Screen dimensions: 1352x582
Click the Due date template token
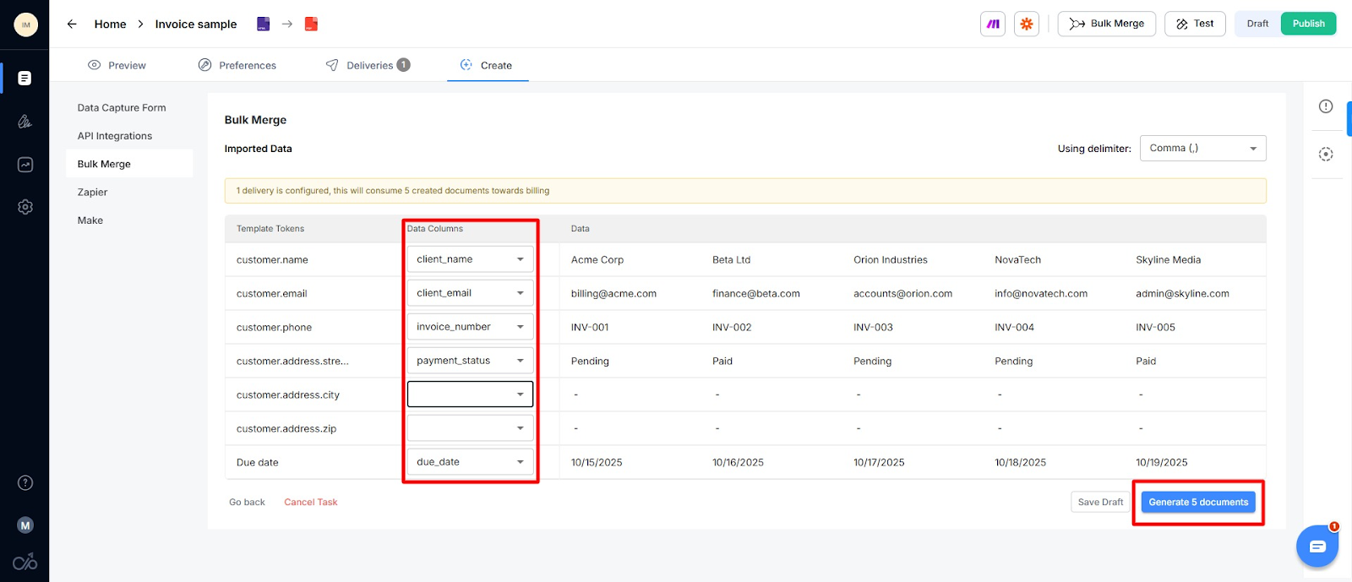pyautogui.click(x=257, y=463)
